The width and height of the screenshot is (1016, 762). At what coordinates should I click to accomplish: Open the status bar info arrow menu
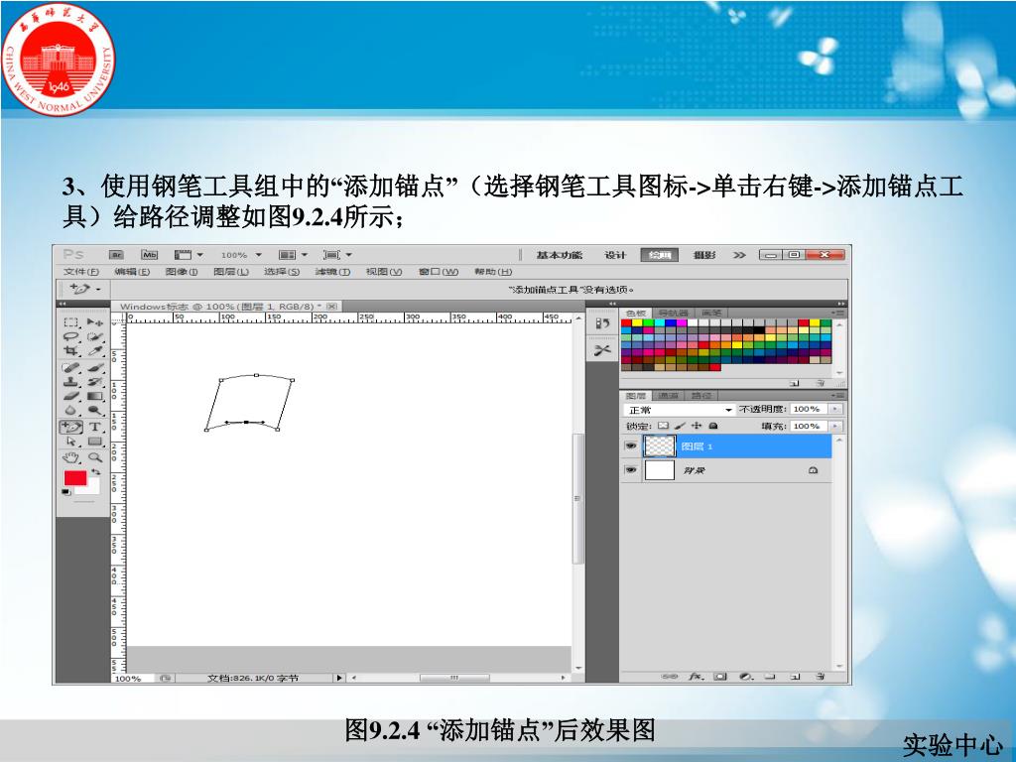(339, 678)
